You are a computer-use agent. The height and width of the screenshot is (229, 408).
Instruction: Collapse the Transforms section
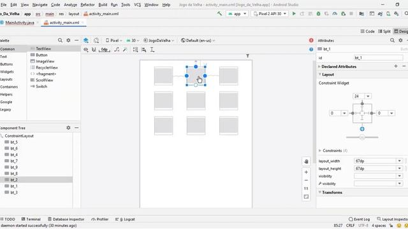pos(320,192)
